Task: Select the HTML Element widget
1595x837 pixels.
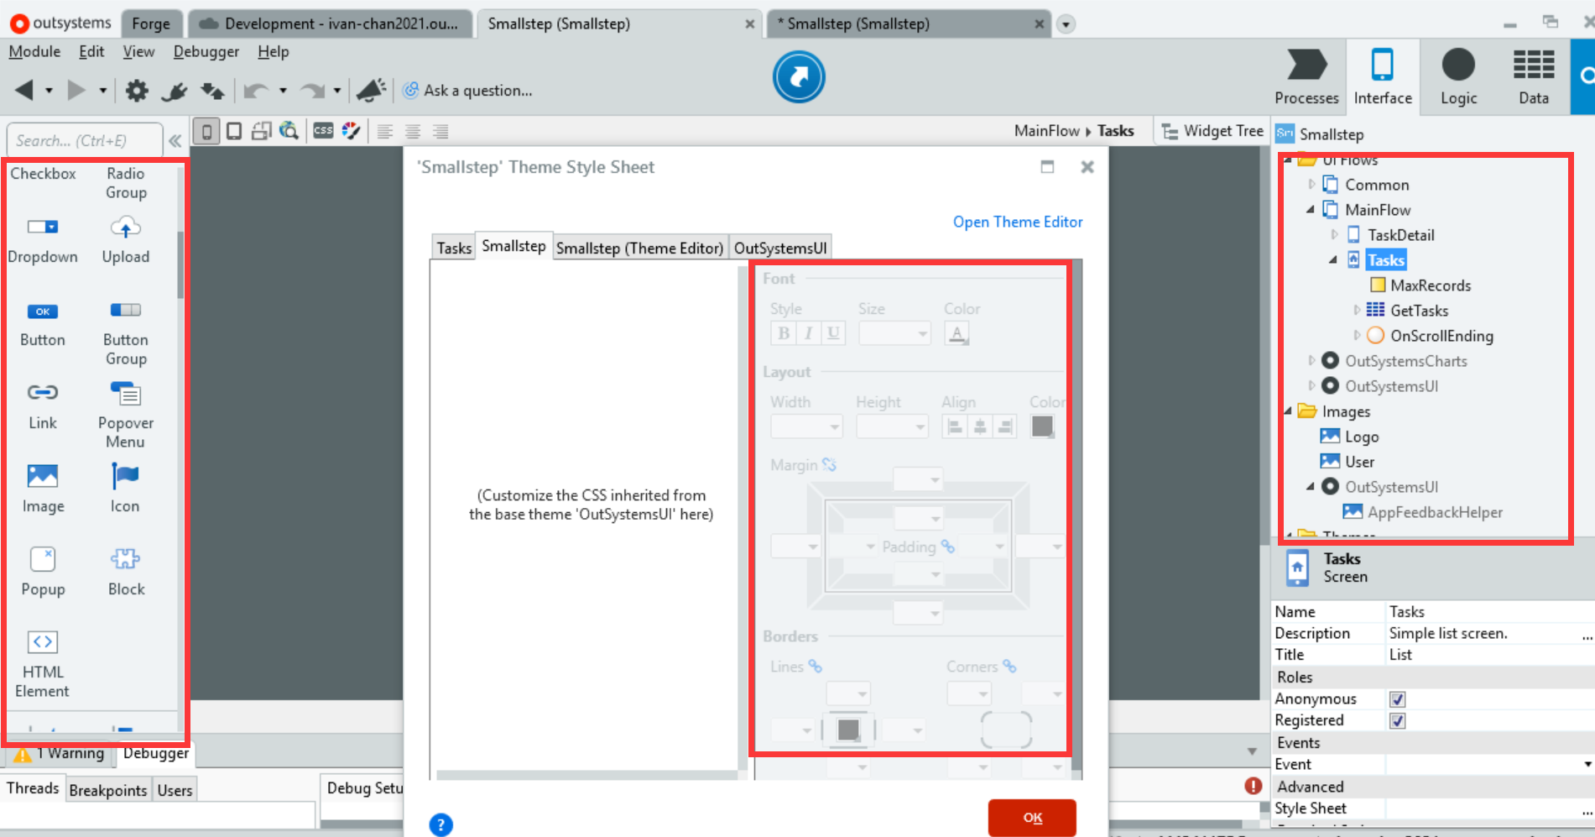Action: (43, 665)
